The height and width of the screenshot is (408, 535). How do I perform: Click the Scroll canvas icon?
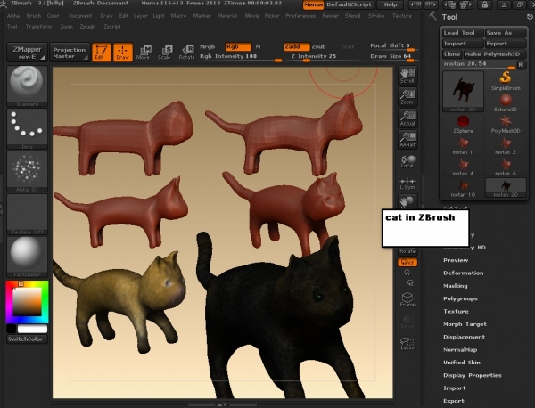(x=407, y=76)
